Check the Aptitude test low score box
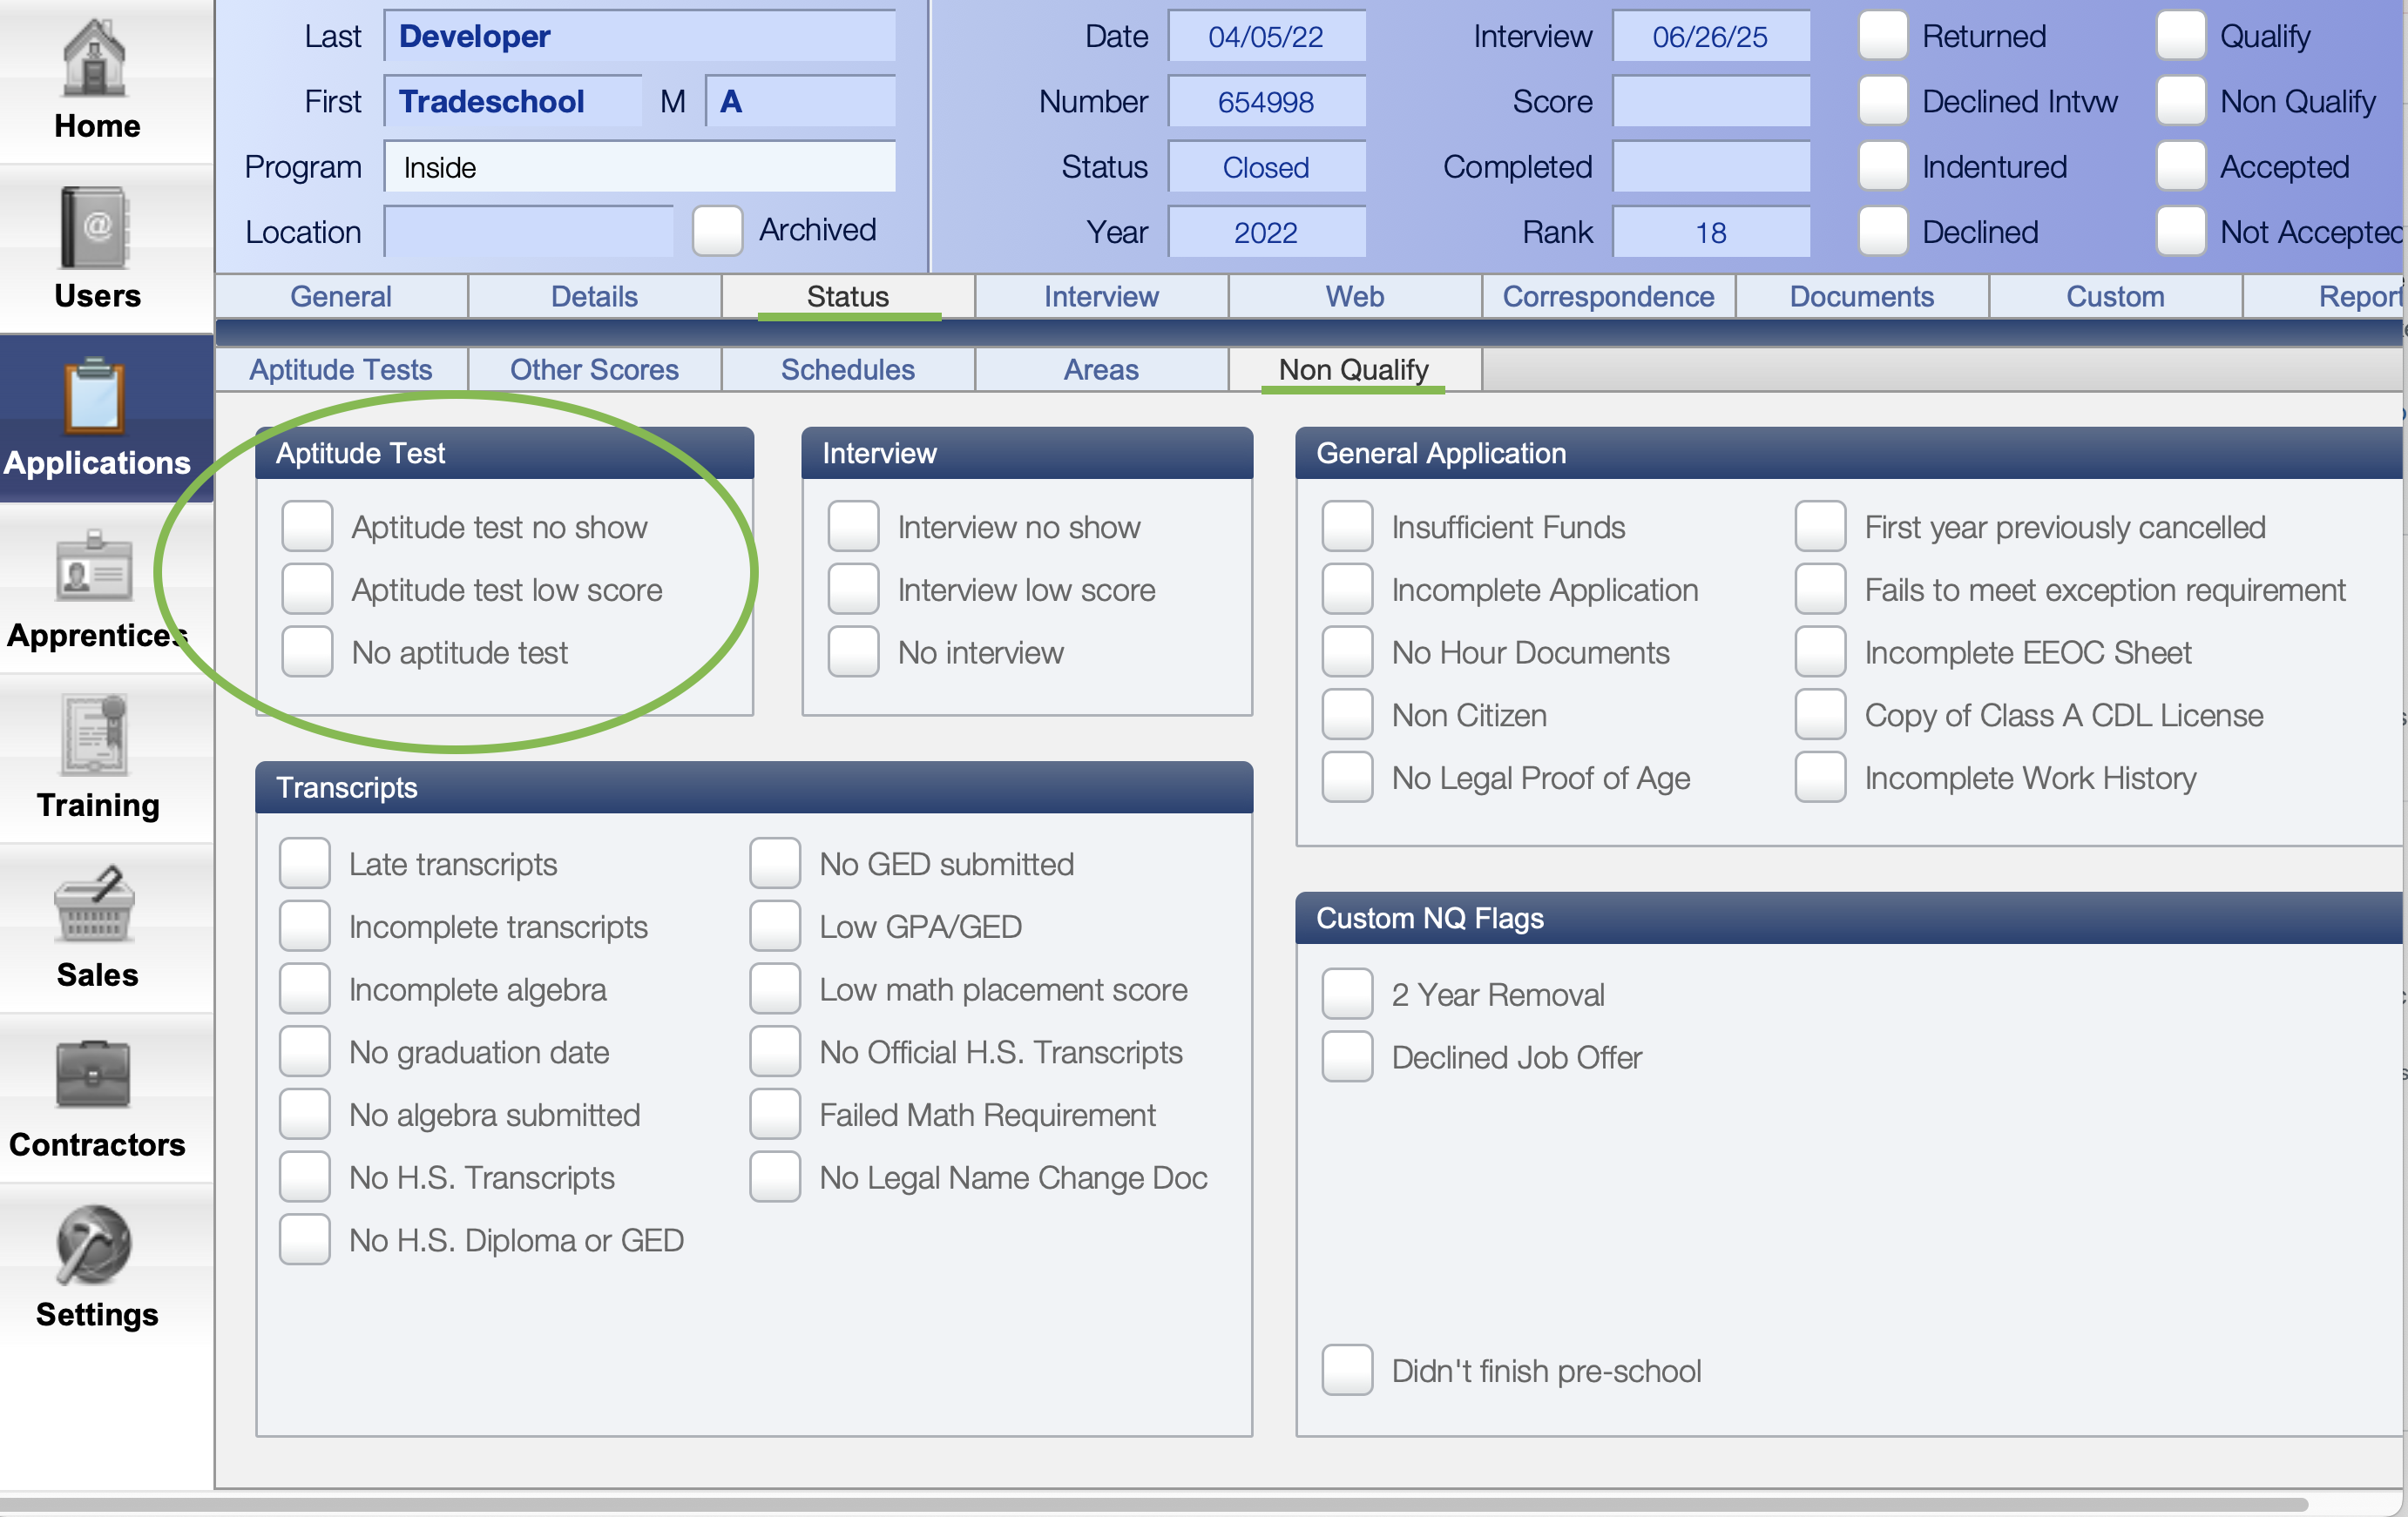2408x1517 pixels. tap(307, 590)
